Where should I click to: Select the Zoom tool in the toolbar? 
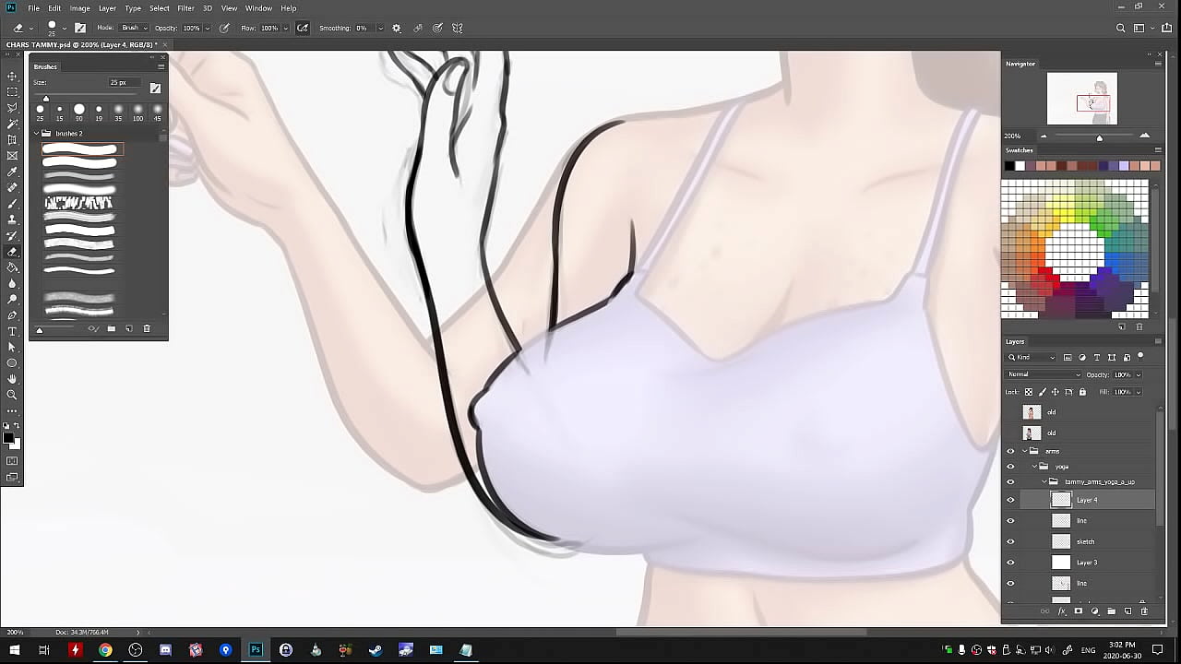(x=12, y=395)
